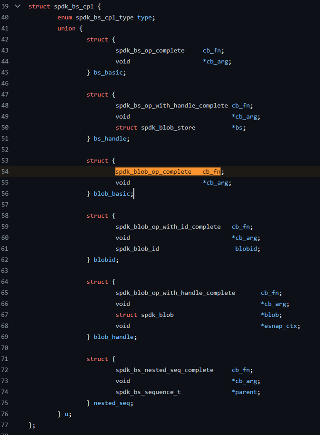Click line number 77

click(5, 425)
